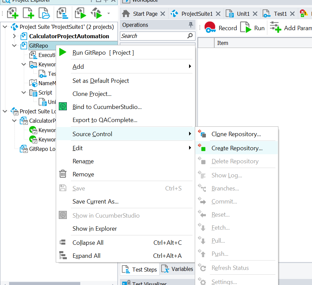Collapse the GitRepo project node
The height and width of the screenshot is (285, 312).
pyautogui.click(x=14, y=46)
